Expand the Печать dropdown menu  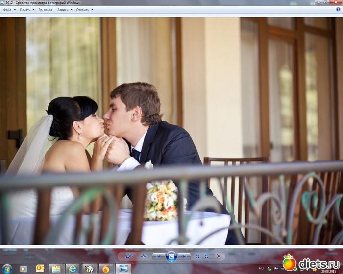[26, 10]
